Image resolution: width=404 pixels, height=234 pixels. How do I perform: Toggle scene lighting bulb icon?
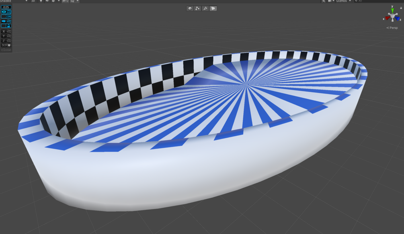tap(41, 1)
